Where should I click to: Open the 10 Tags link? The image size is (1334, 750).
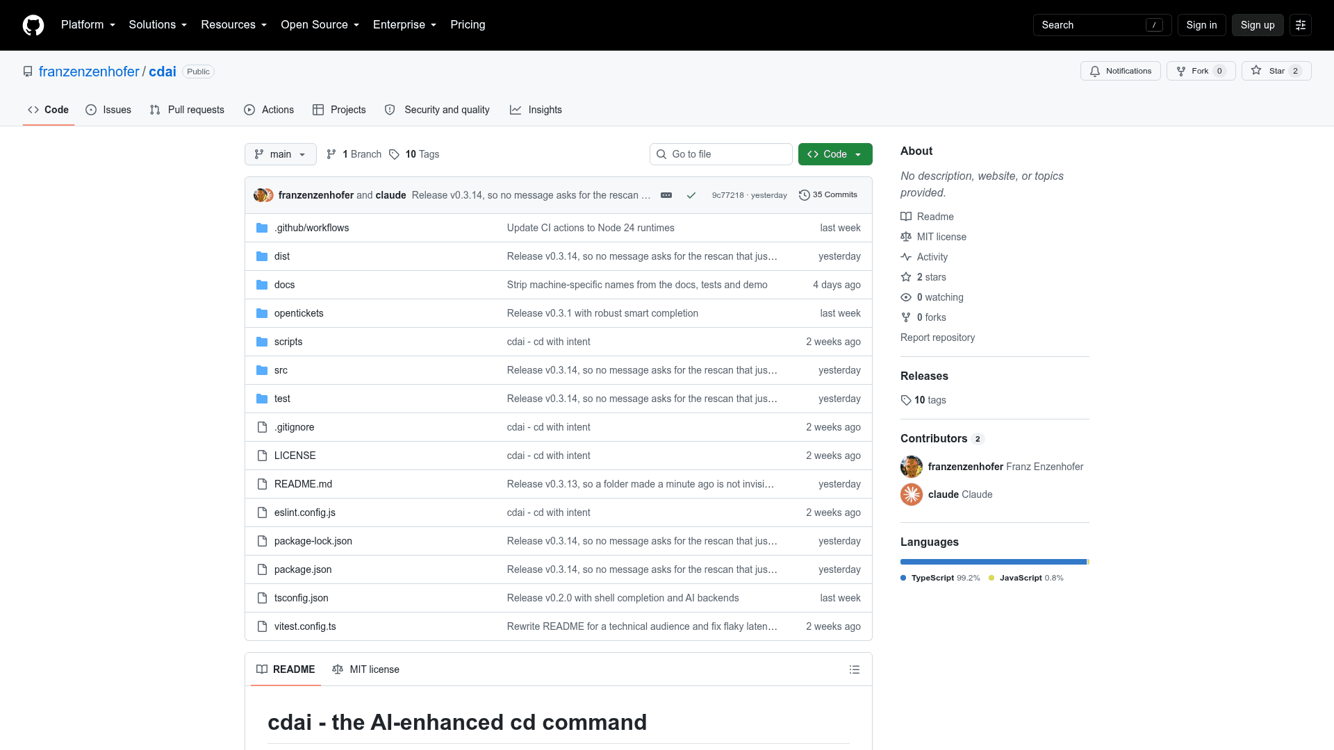(x=414, y=154)
